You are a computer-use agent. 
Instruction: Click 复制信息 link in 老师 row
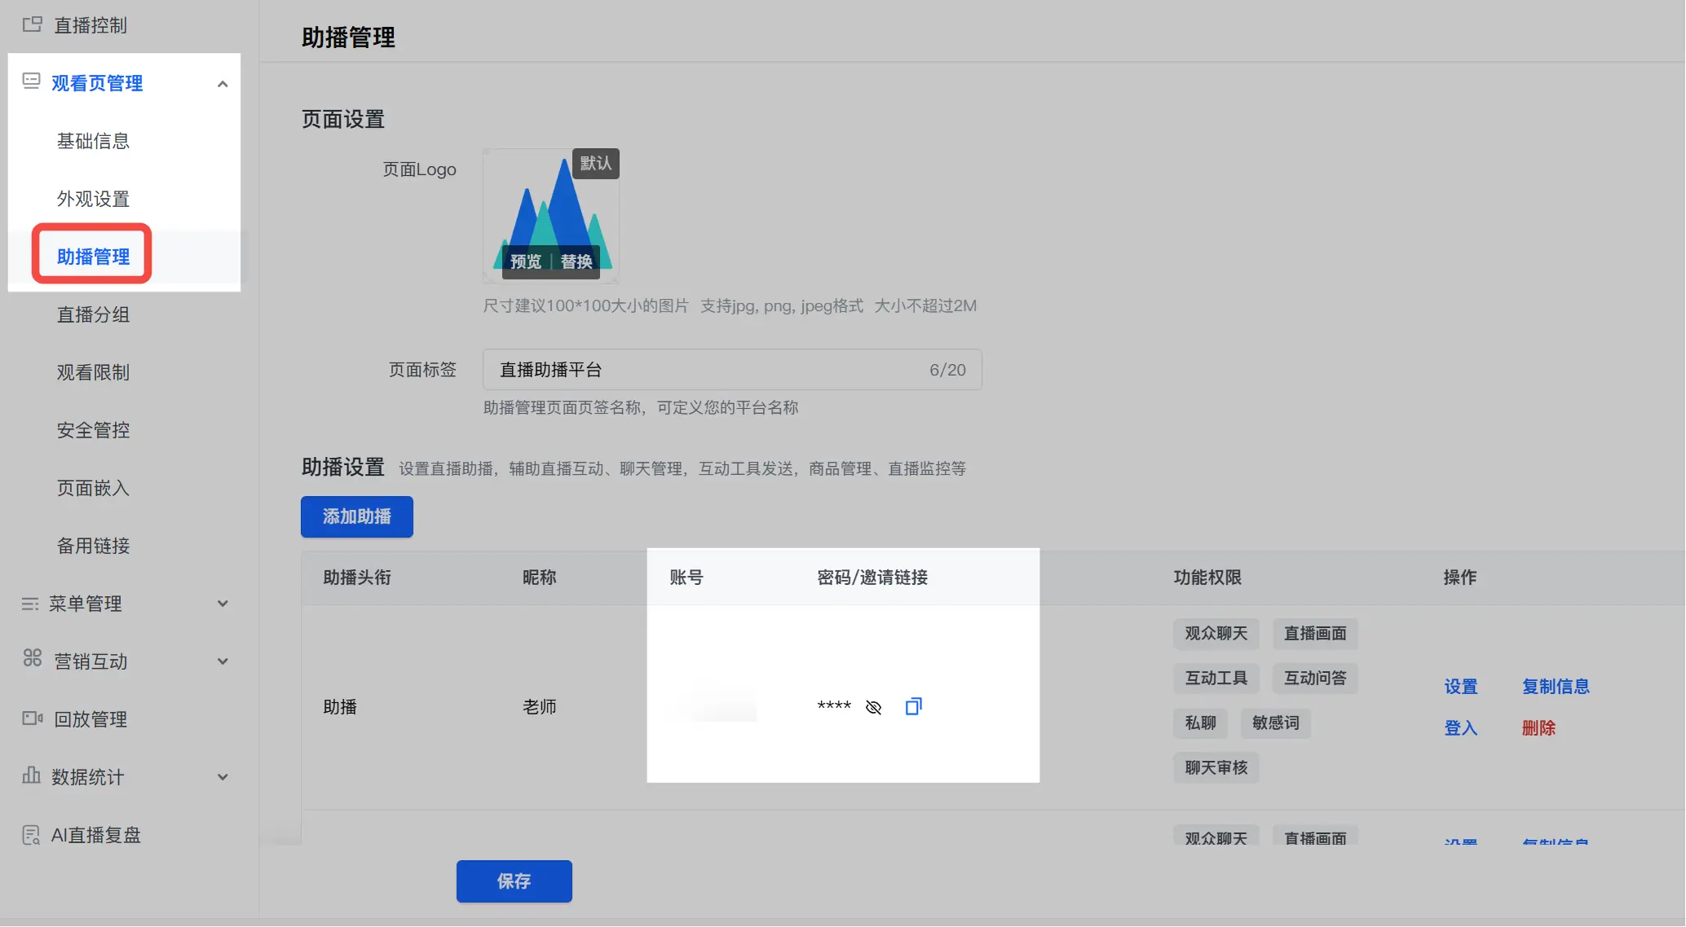(x=1556, y=687)
